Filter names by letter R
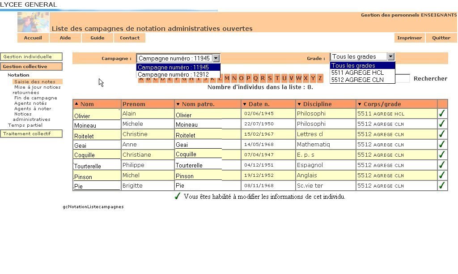This screenshot has height=274, width=458. (x=263, y=78)
